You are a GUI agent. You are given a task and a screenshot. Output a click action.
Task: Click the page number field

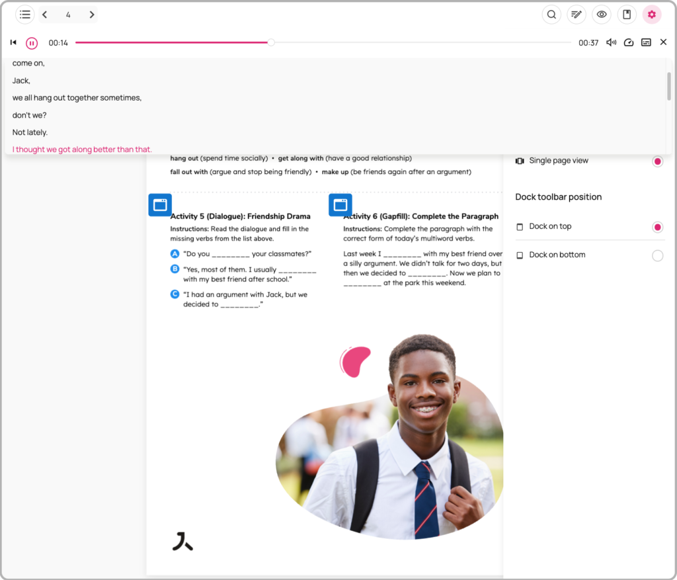coord(68,15)
